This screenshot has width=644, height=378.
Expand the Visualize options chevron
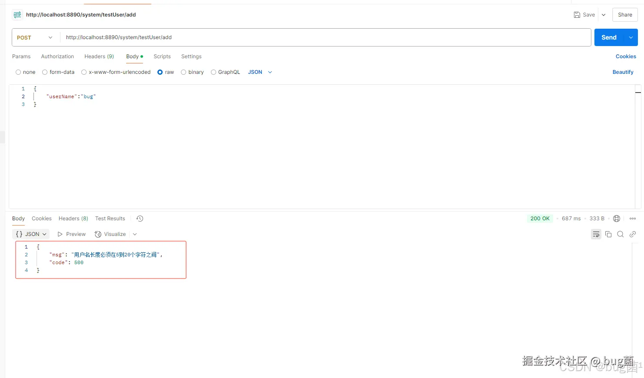click(135, 234)
